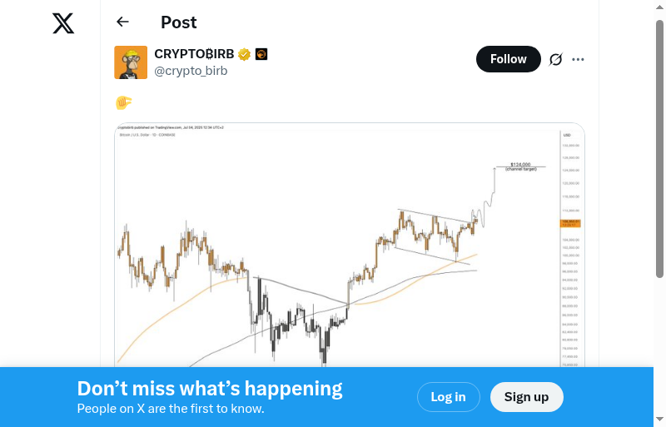Click the scrollbar up arrow
This screenshot has width=666, height=427.
(x=659, y=7)
